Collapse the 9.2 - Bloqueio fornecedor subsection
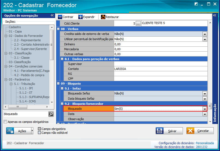The width and height of the screenshot is (220, 151). pyautogui.click(x=62, y=104)
